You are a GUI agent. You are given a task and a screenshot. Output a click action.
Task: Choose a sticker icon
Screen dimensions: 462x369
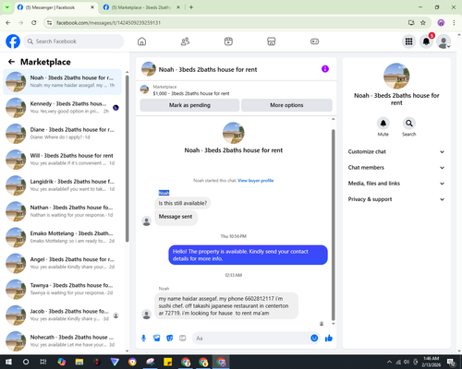170,339
